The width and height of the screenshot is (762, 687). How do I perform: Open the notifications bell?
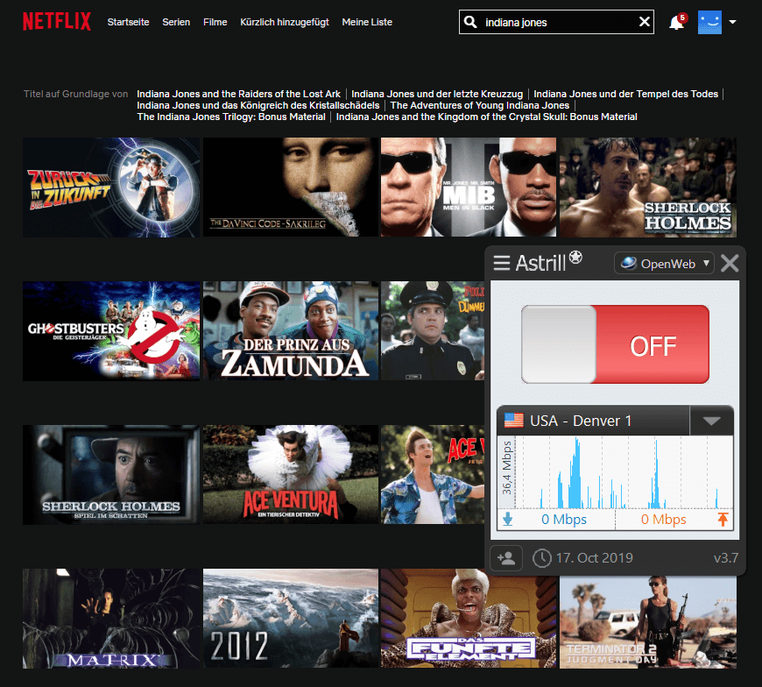[677, 22]
